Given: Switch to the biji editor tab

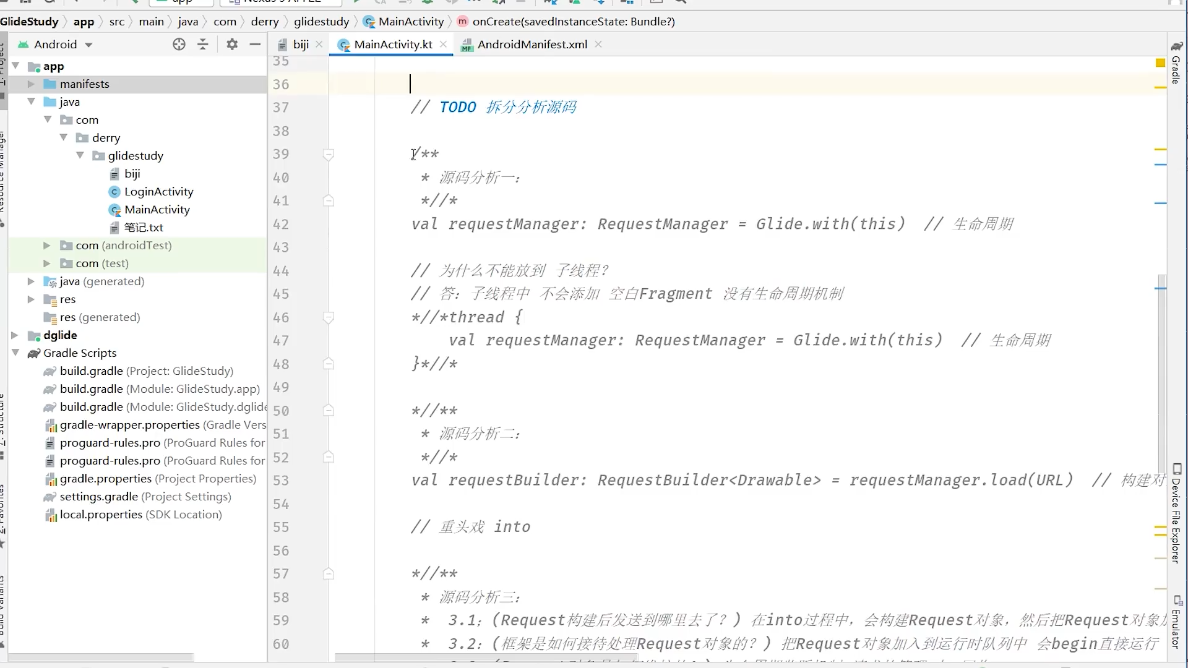Looking at the screenshot, I should pyautogui.click(x=301, y=45).
